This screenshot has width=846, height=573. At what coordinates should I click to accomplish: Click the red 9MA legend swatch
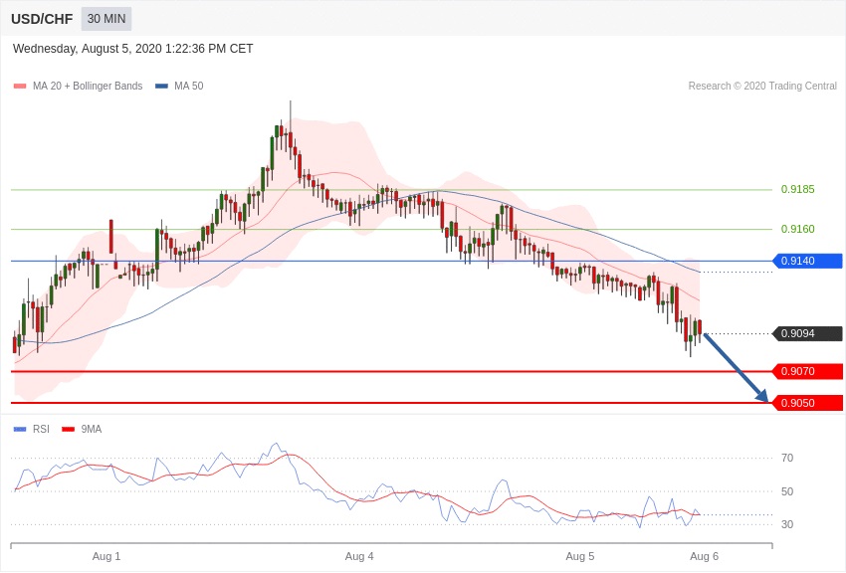click(x=69, y=430)
